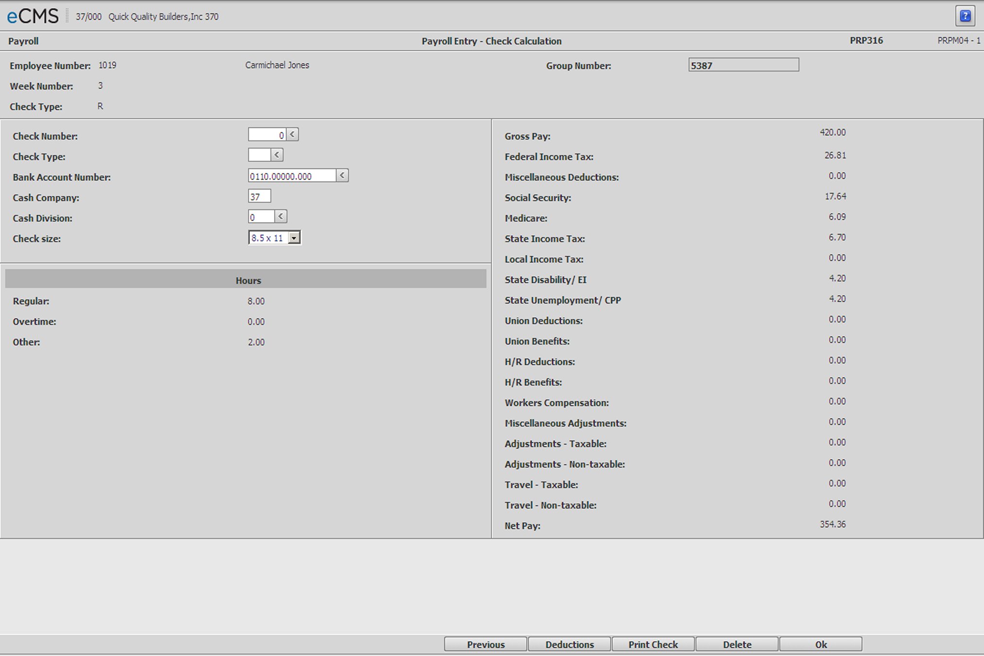This screenshot has height=656, width=984.
Task: Click the State Disability/ EI label
Action: click(545, 280)
